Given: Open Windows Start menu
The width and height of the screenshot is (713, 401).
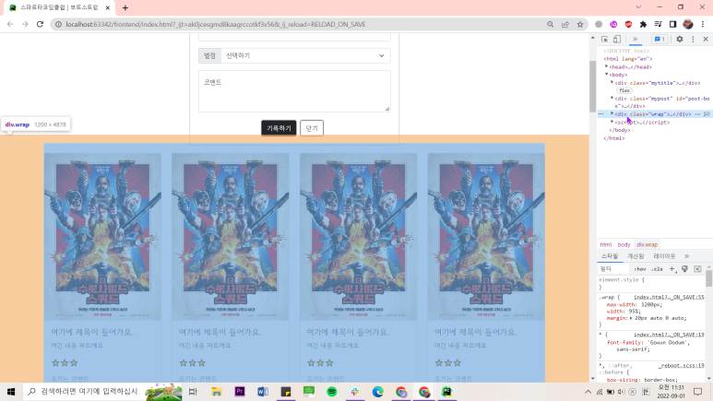Looking at the screenshot, I should point(11,392).
